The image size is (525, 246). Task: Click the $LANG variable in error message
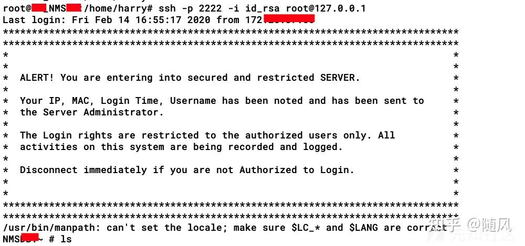tap(363, 228)
